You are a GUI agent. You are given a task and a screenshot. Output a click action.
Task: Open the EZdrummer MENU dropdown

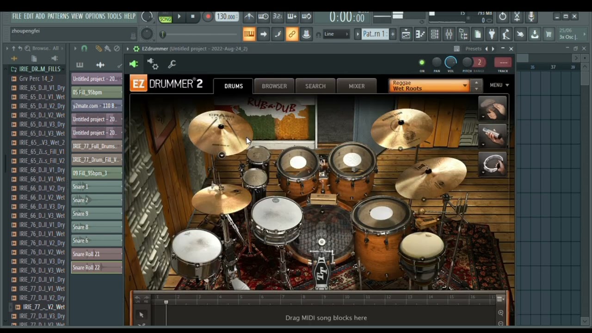tap(499, 85)
